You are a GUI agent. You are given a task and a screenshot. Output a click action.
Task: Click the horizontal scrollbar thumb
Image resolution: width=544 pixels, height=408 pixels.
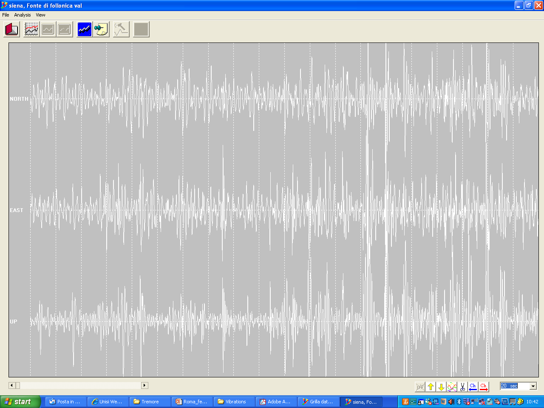18,385
